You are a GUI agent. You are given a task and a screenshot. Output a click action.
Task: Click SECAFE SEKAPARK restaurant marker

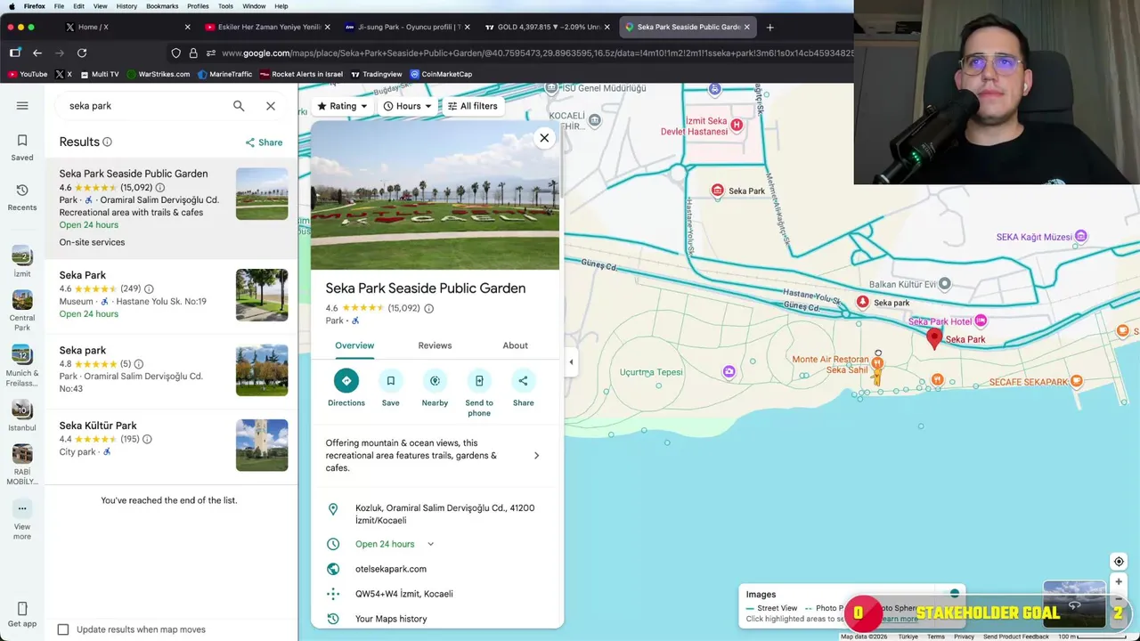1077,382
